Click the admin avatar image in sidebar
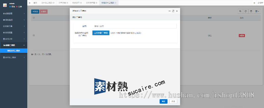The height and width of the screenshot is (108, 264). (5, 5)
